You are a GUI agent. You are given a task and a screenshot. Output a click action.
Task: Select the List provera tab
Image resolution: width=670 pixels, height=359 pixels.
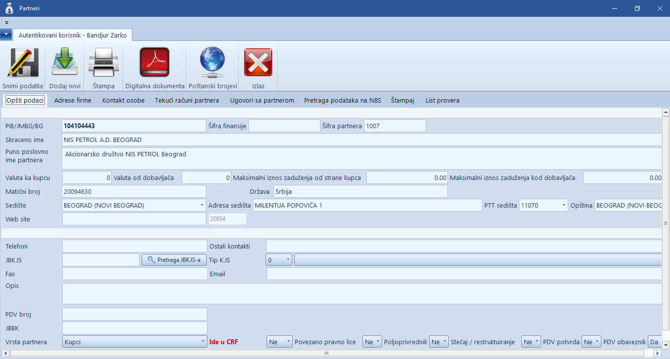(x=442, y=100)
